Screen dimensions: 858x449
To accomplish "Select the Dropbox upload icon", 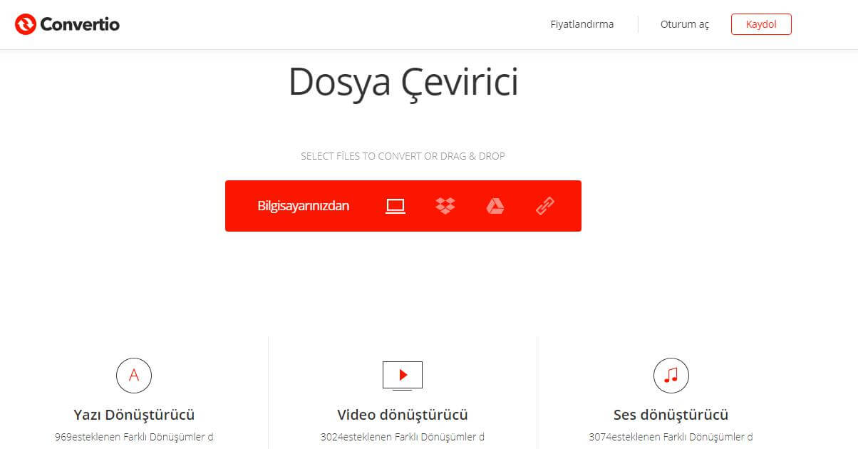I will click(445, 206).
